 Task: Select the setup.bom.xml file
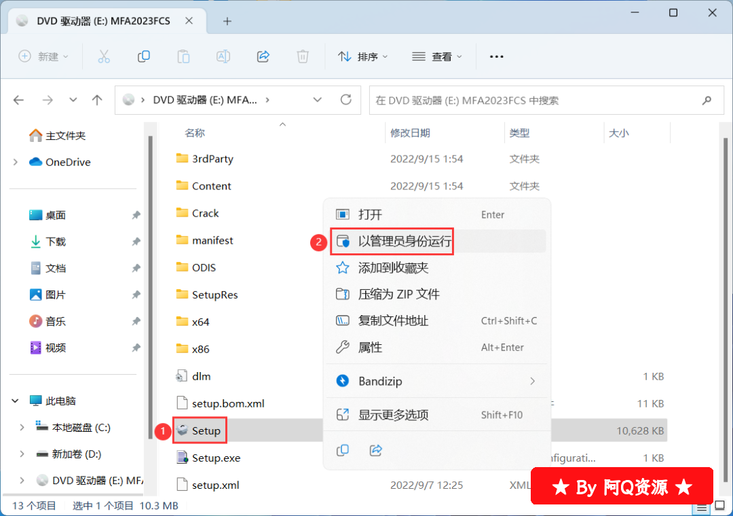(220, 403)
